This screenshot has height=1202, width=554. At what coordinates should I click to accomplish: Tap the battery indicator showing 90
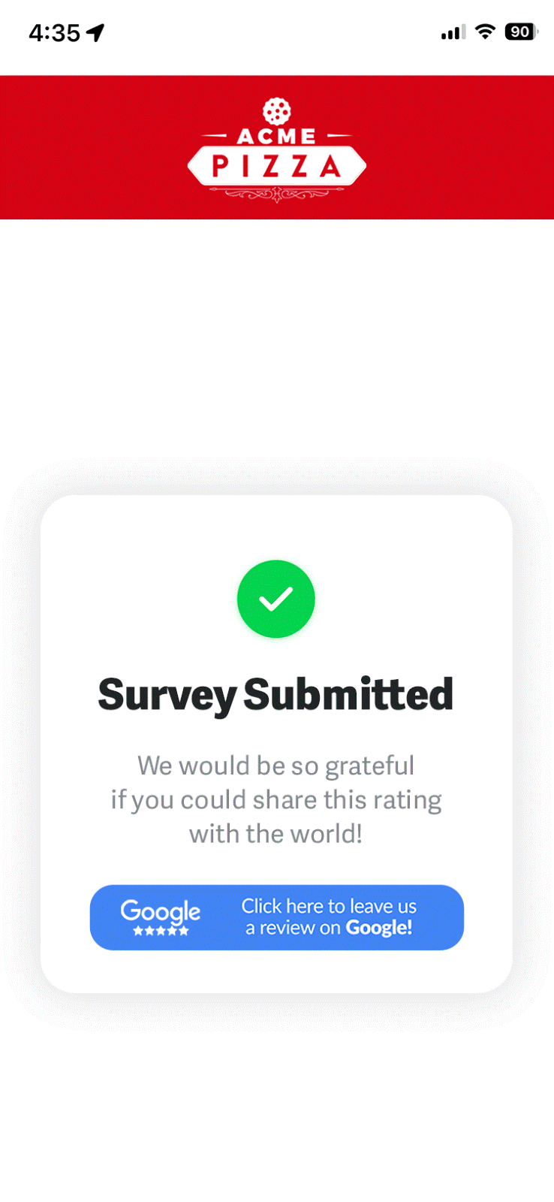(521, 32)
